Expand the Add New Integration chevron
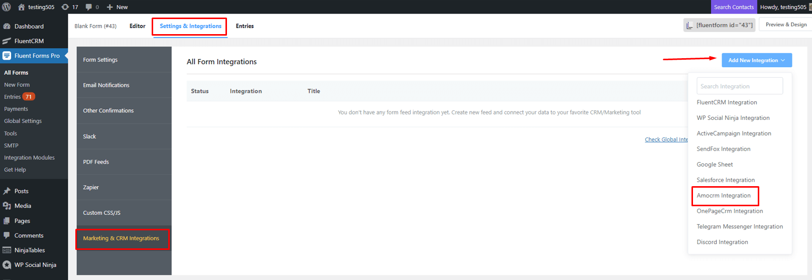The width and height of the screenshot is (812, 280). (x=783, y=60)
